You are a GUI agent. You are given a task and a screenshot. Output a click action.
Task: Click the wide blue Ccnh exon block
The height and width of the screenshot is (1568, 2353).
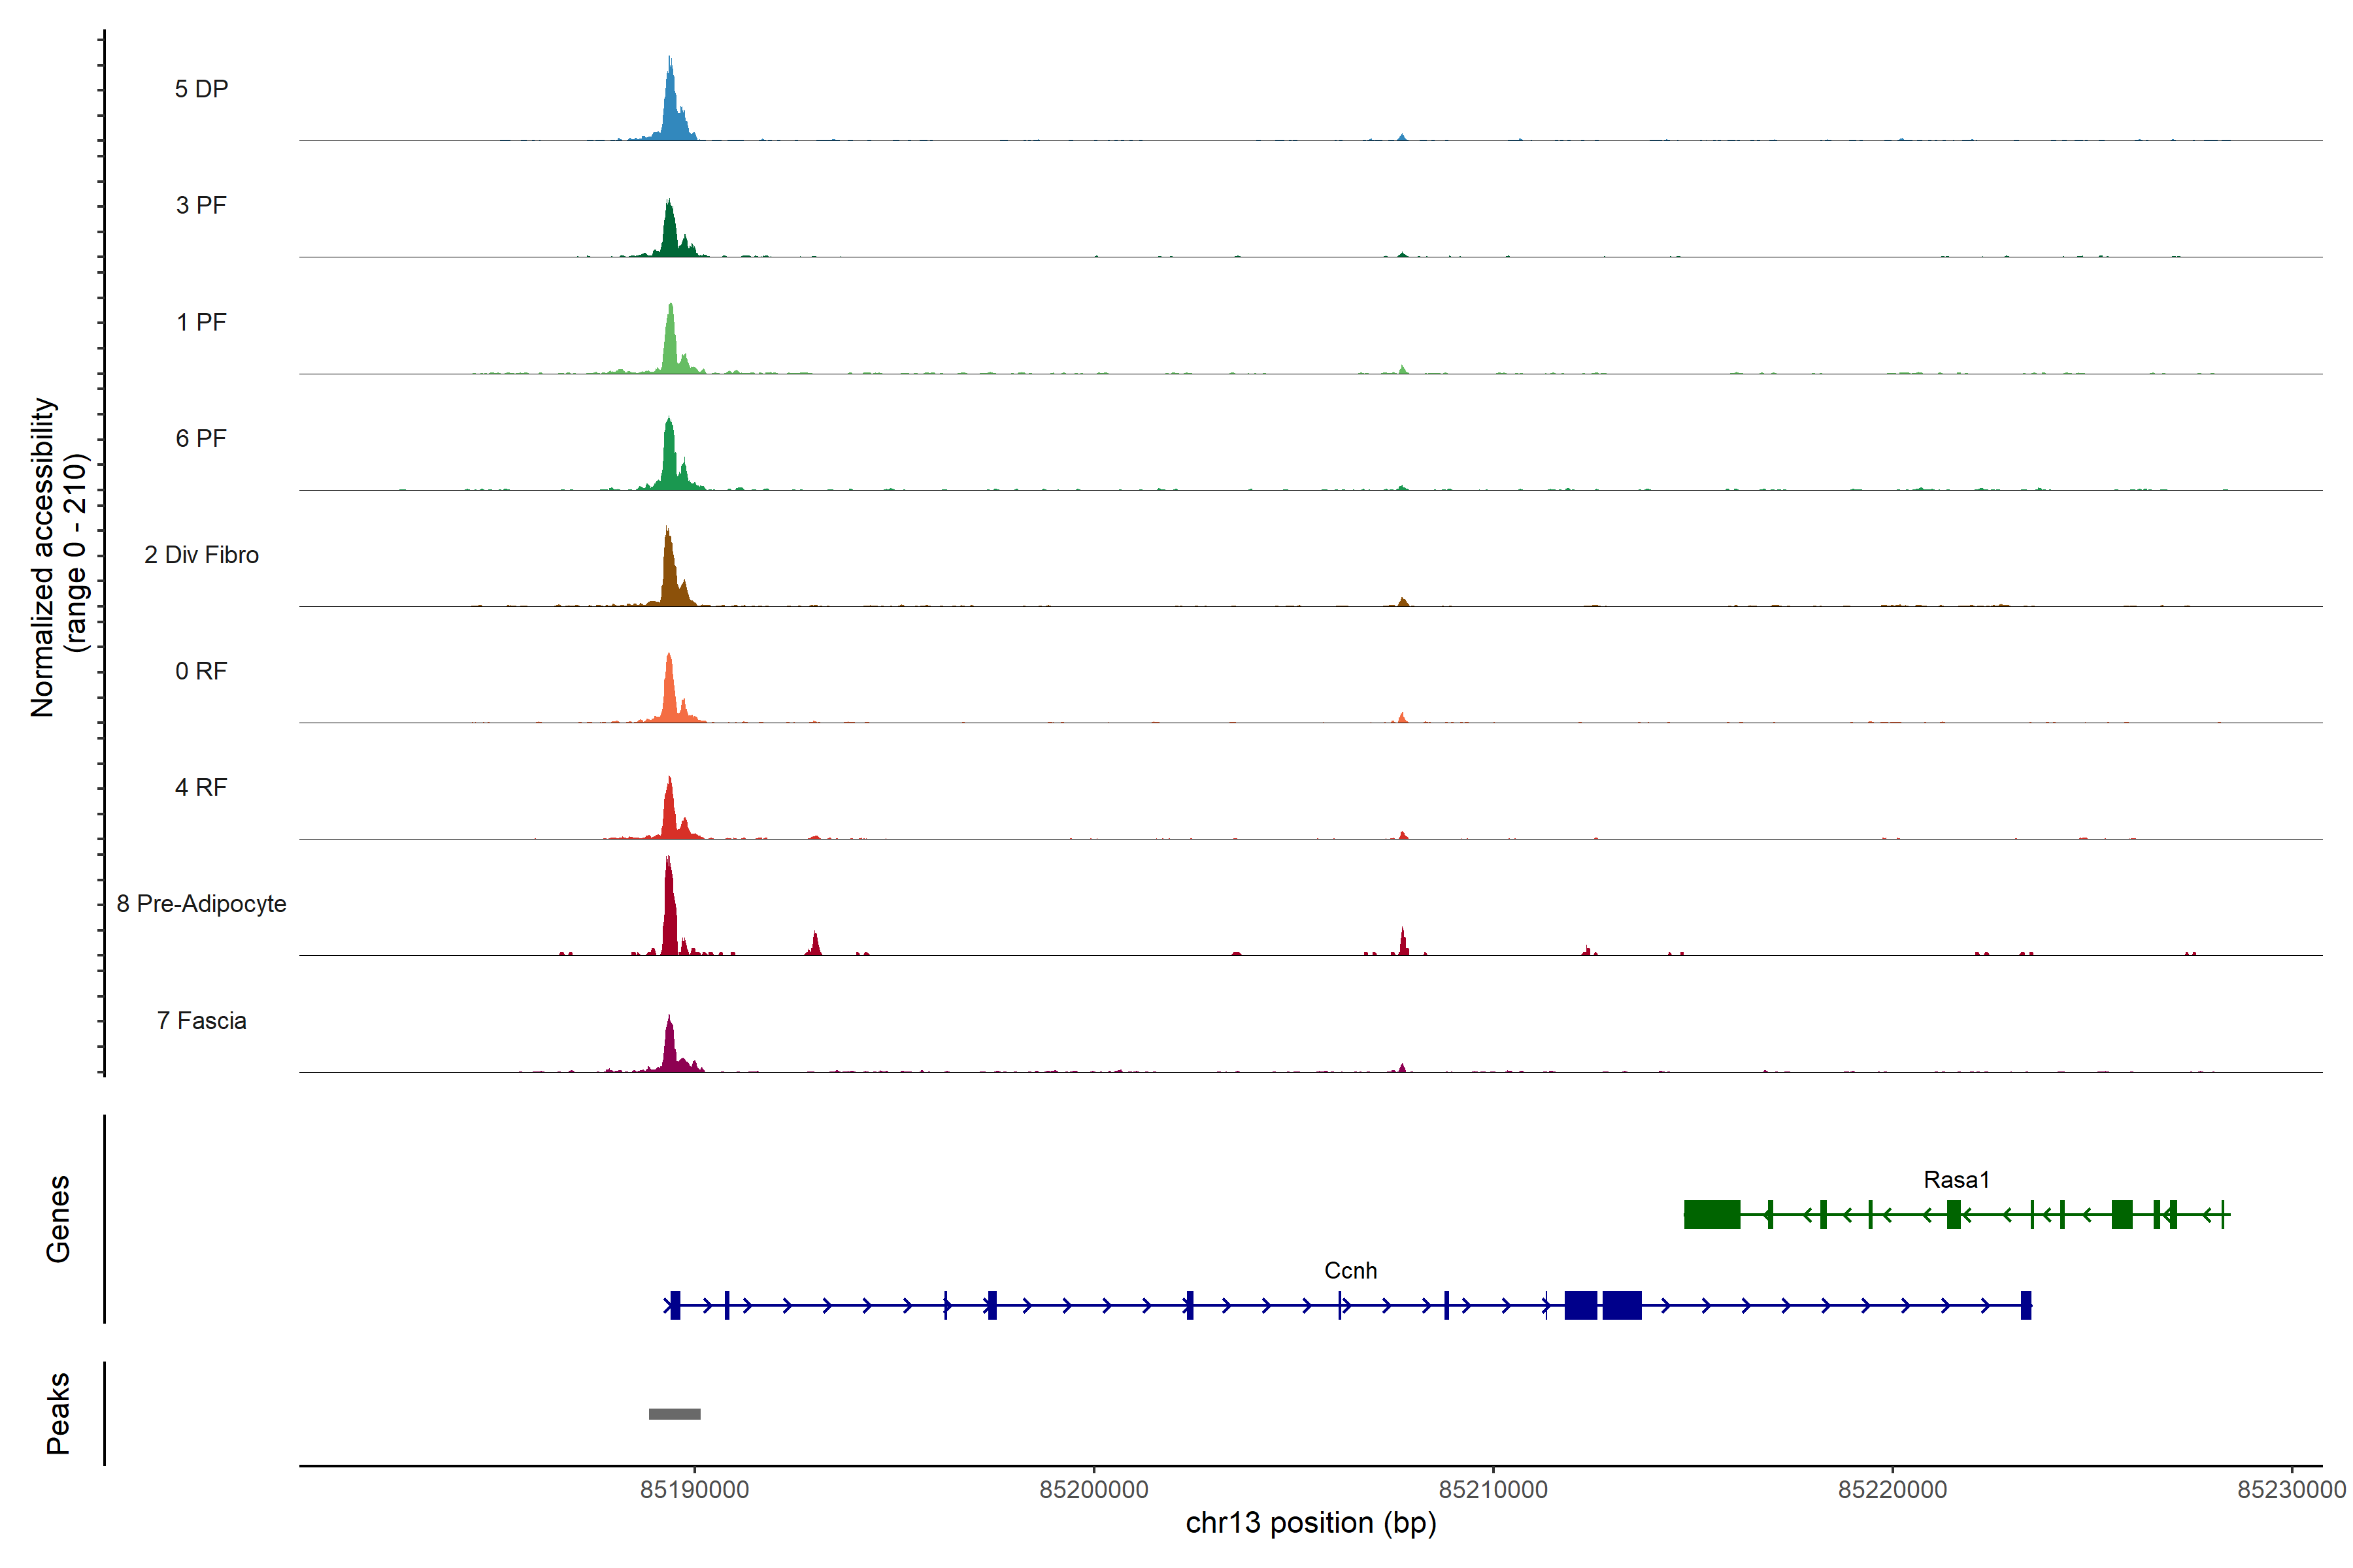[x=1621, y=1305]
